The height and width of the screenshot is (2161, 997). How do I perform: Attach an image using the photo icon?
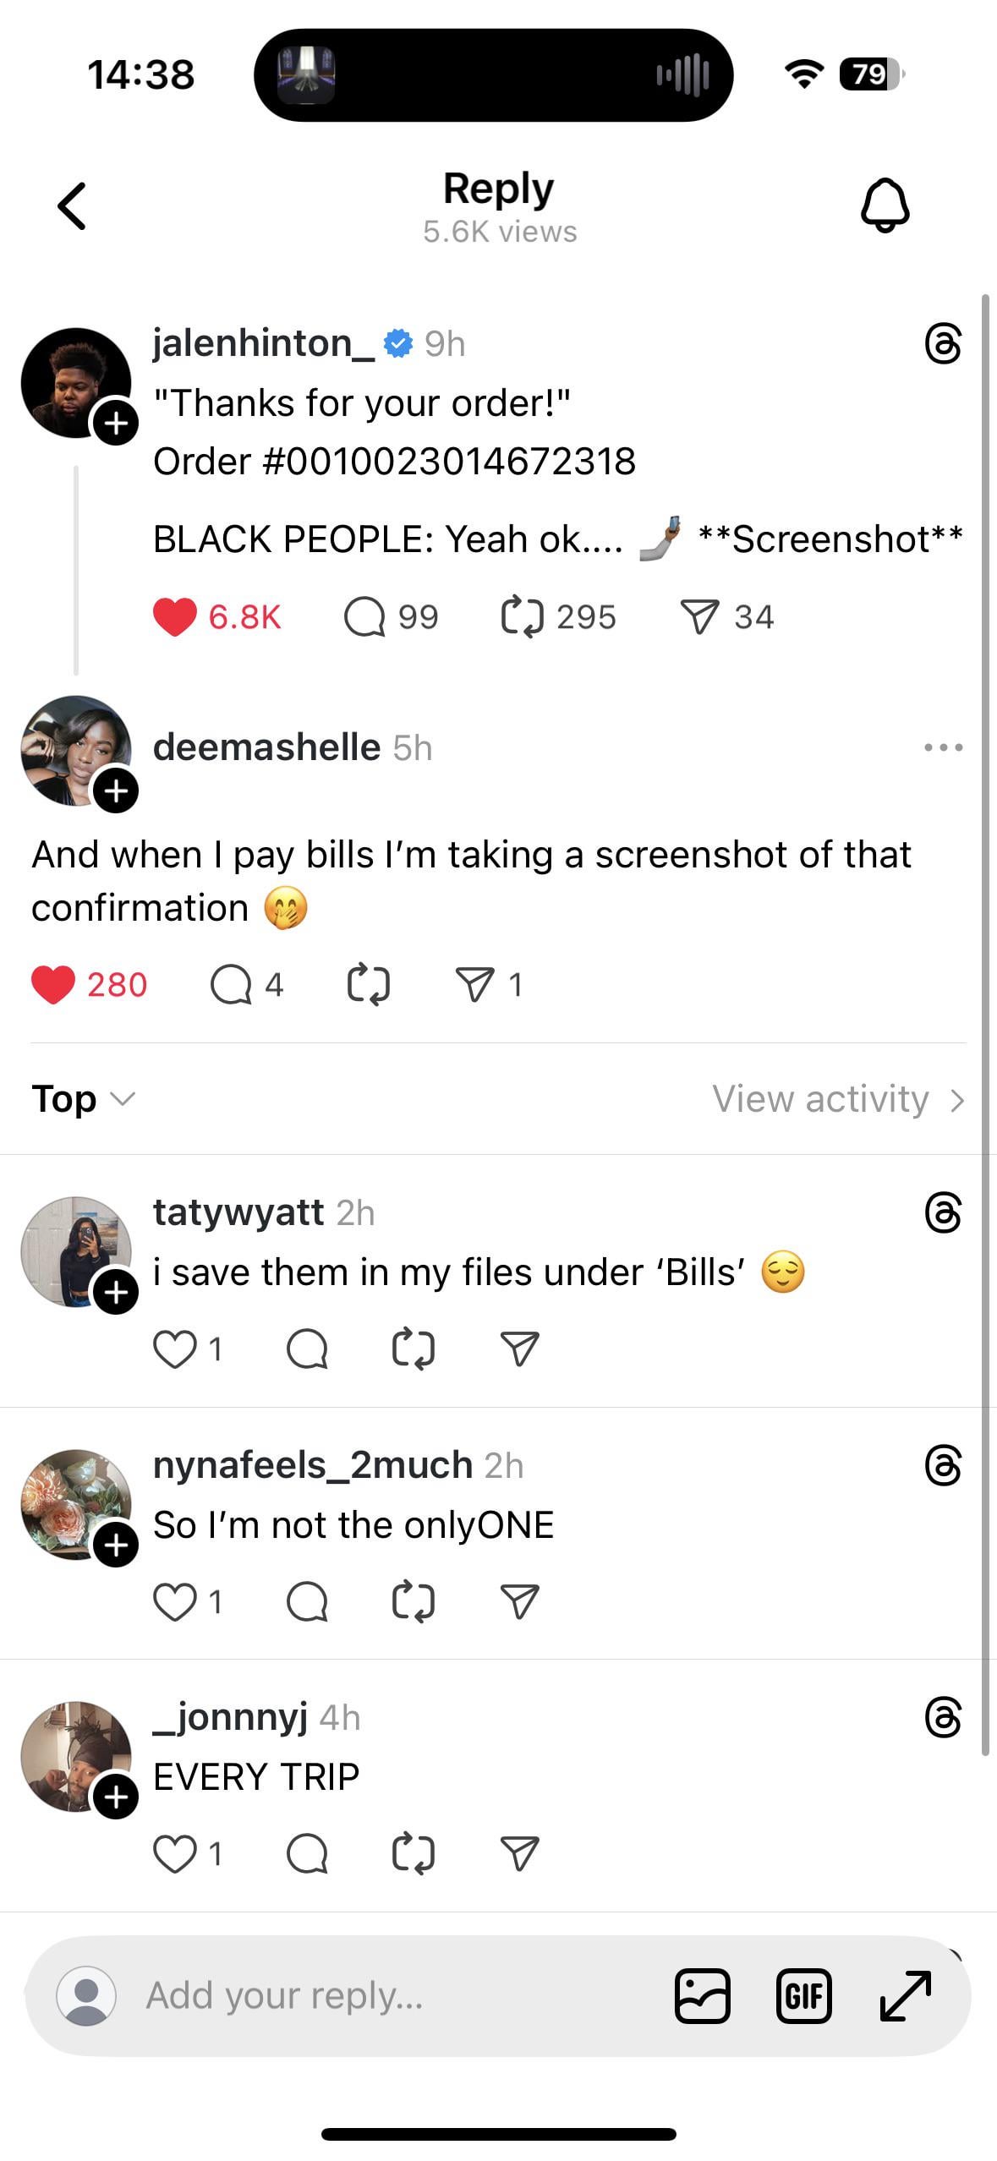tap(702, 1996)
